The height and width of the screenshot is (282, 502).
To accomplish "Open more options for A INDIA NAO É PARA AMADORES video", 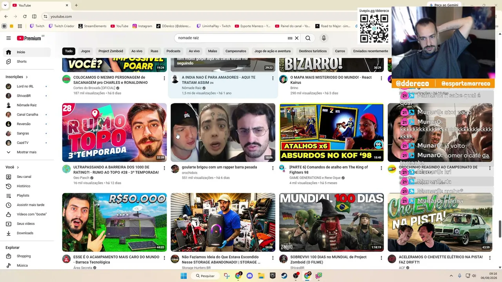I will point(273,78).
